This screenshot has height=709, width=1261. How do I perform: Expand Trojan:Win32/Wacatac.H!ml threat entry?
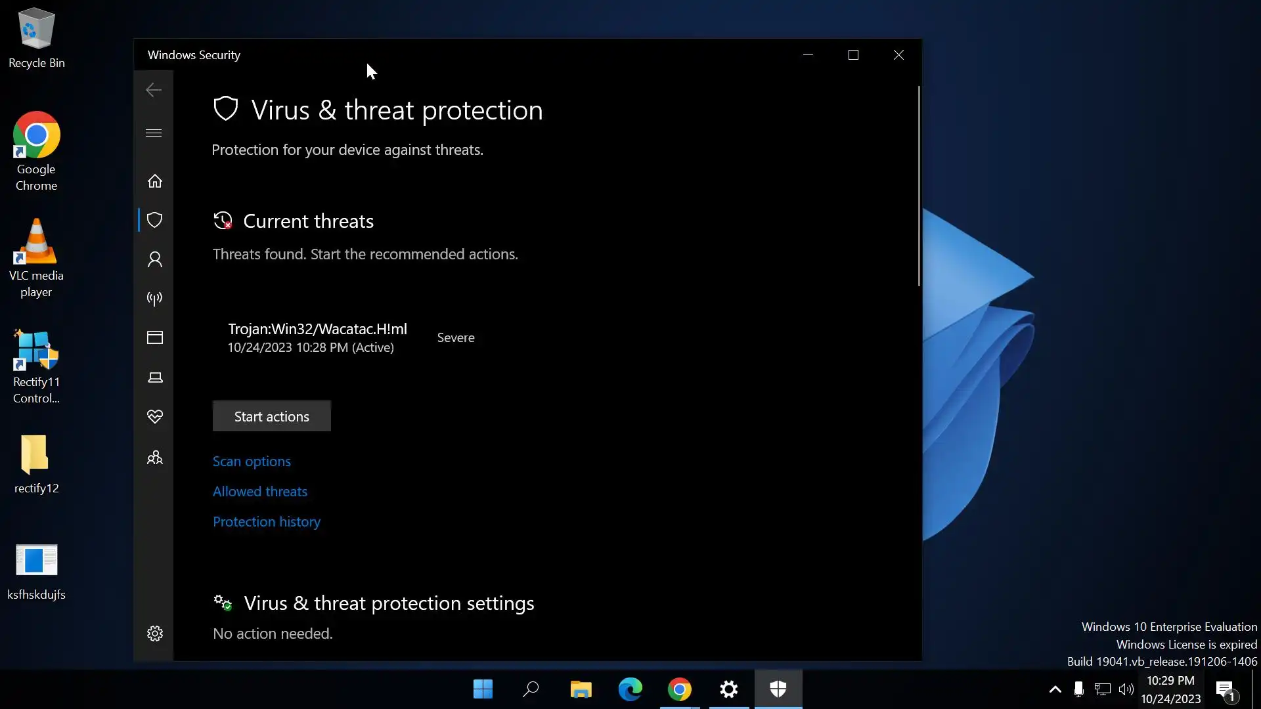coord(317,337)
